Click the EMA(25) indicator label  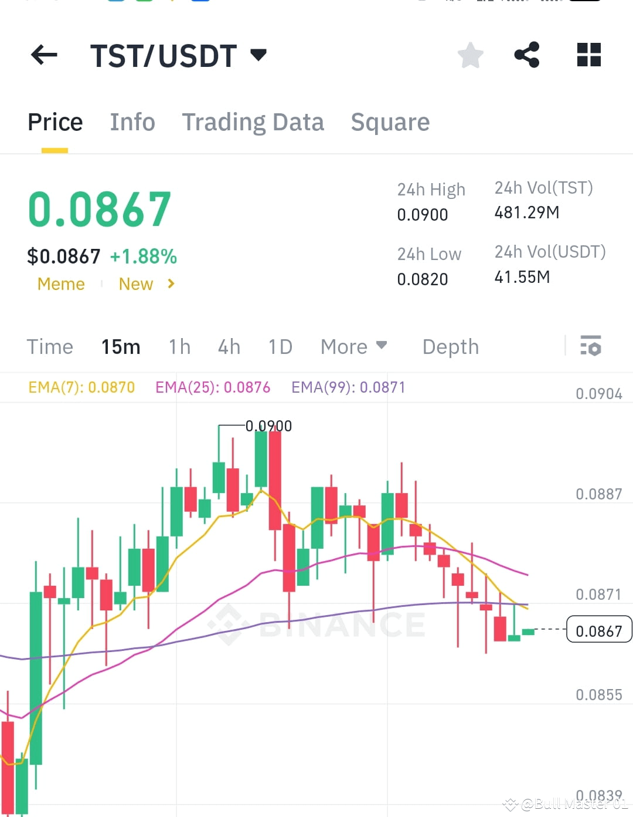213,387
